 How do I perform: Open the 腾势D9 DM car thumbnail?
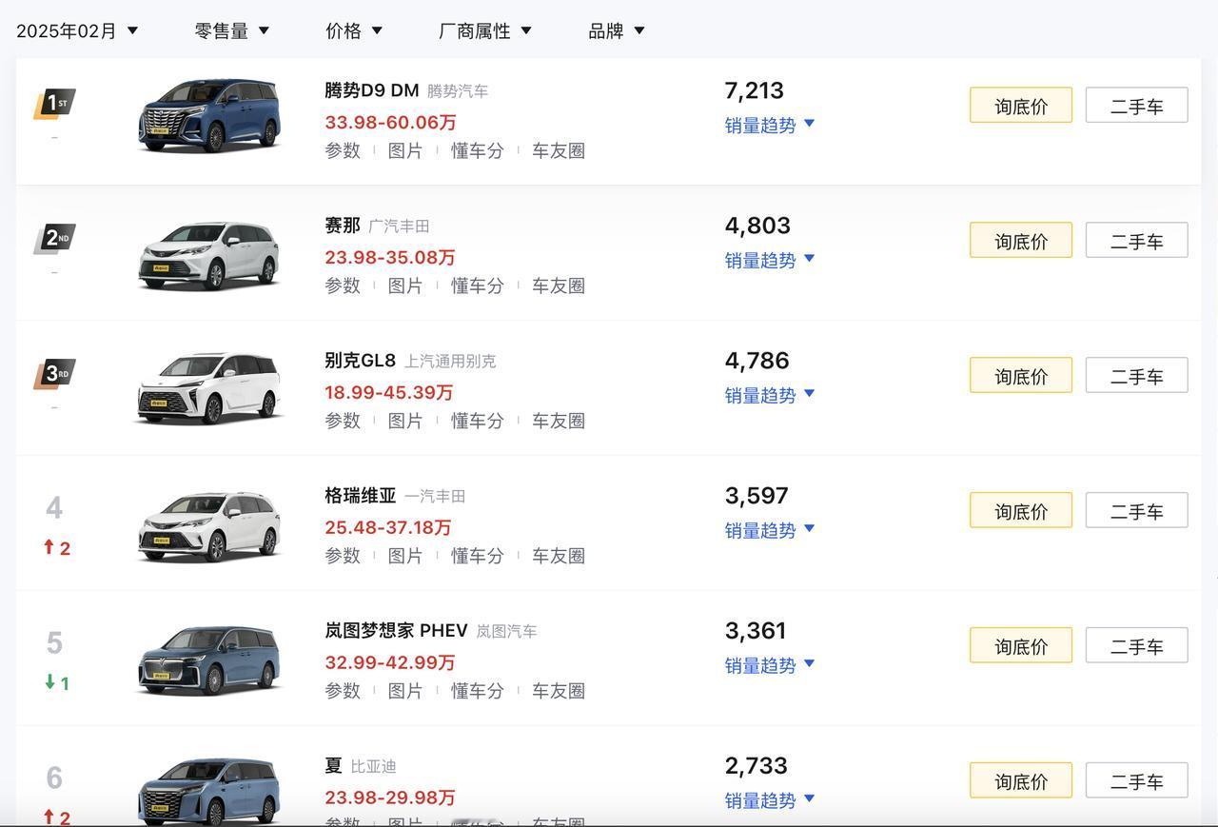point(209,115)
